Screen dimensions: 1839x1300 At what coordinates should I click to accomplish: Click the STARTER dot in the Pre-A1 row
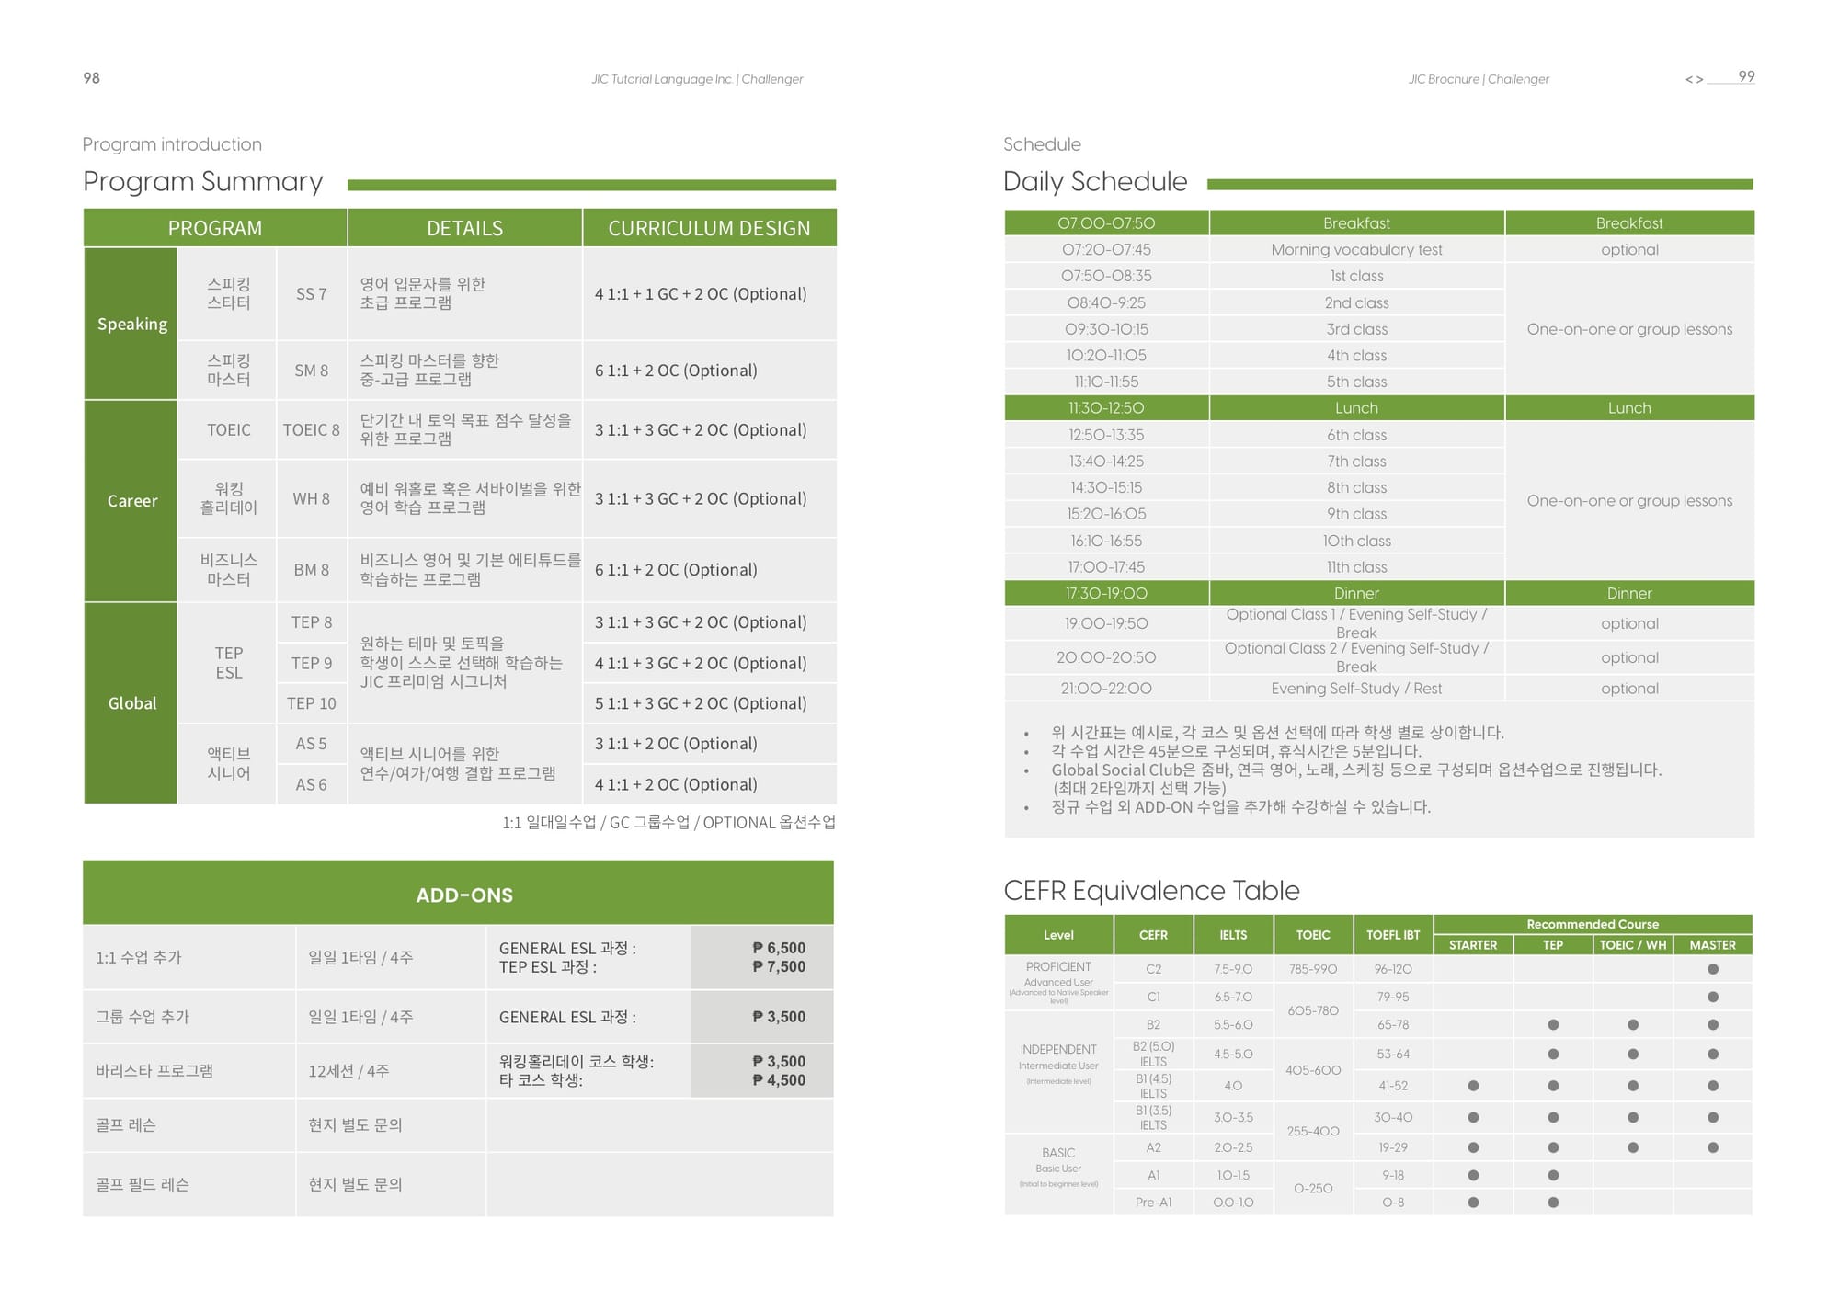click(x=1473, y=1203)
